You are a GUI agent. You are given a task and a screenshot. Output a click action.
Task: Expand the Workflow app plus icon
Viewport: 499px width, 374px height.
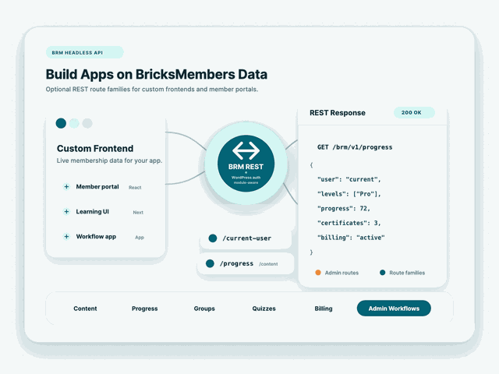pyautogui.click(x=66, y=237)
